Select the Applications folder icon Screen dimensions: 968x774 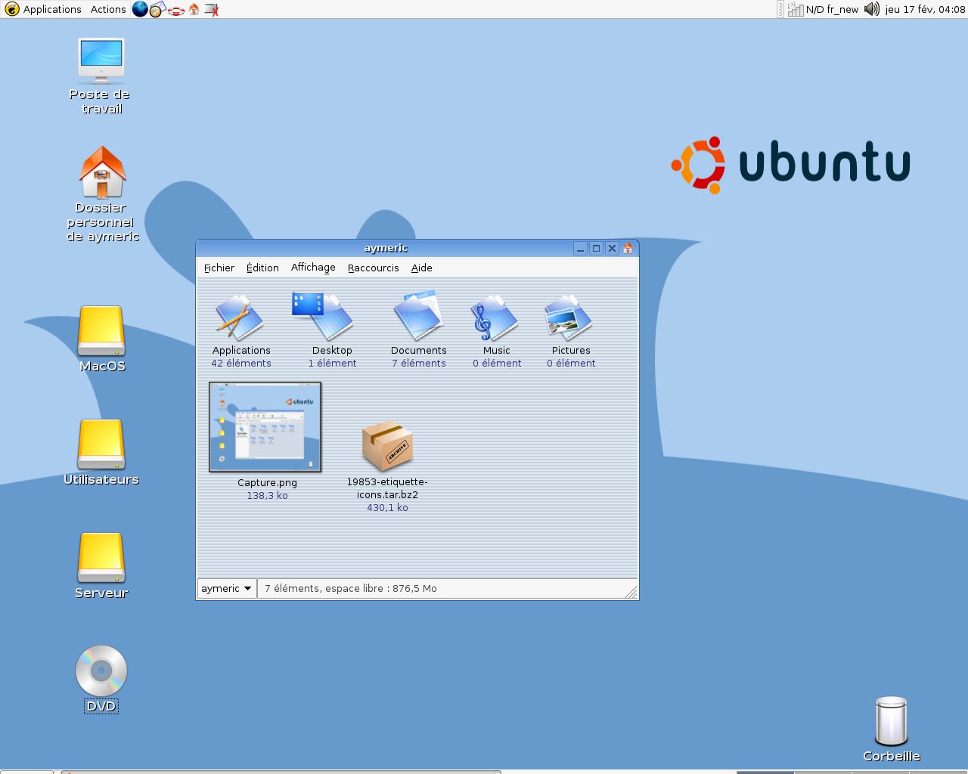(239, 317)
